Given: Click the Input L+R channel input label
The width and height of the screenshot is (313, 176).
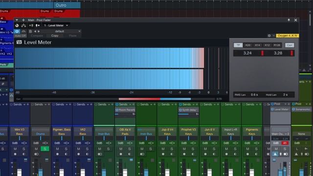Looking at the screenshot, I should coord(230,130).
